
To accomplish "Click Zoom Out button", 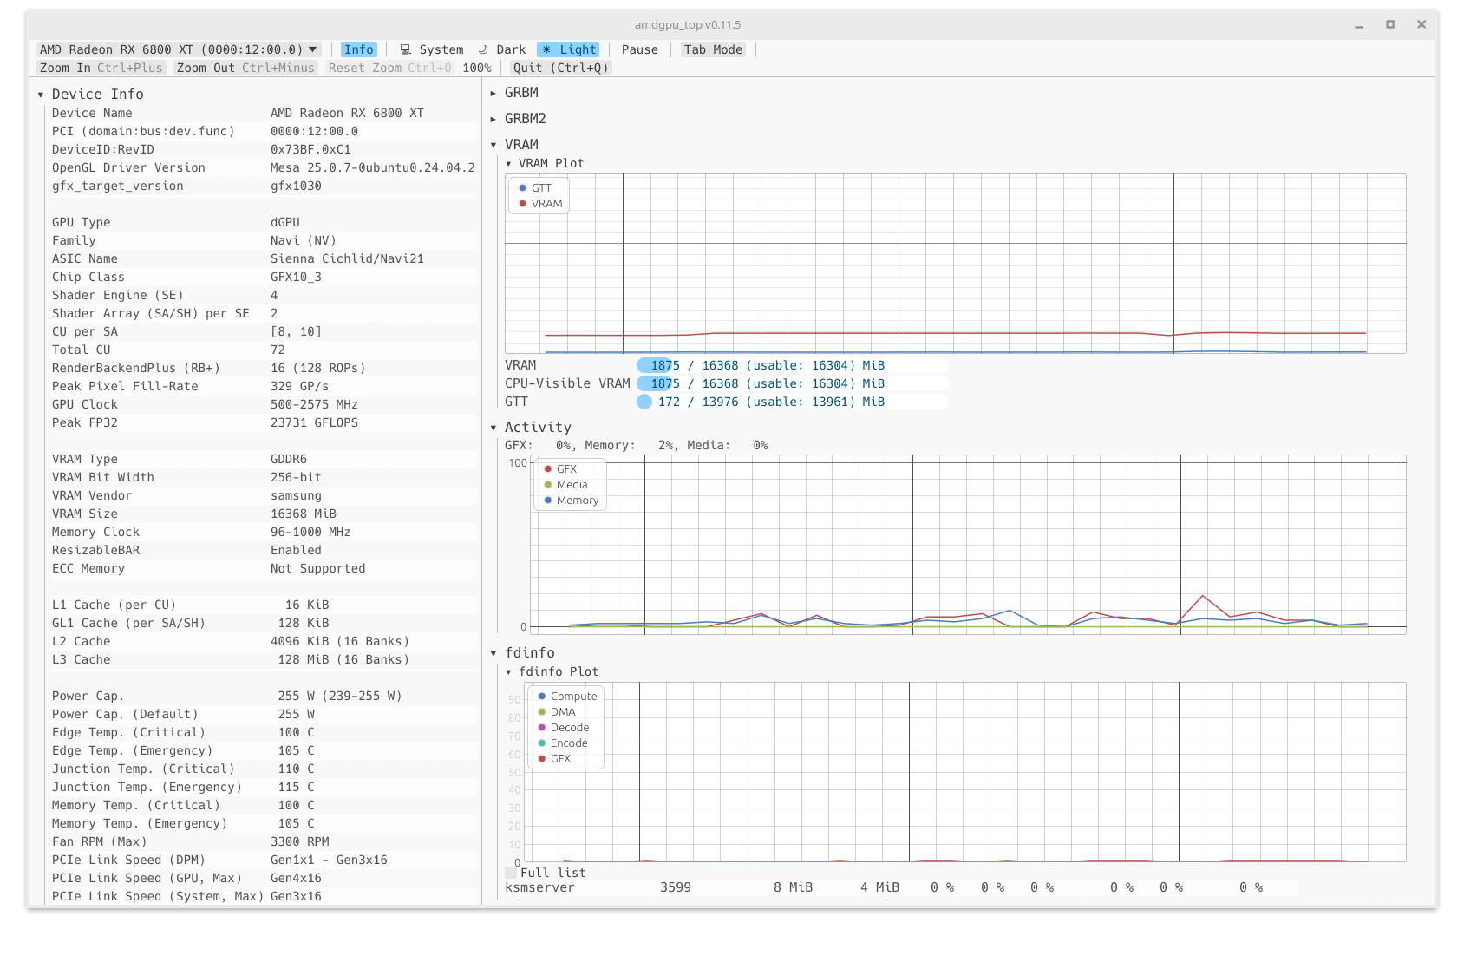I will coord(245,68).
